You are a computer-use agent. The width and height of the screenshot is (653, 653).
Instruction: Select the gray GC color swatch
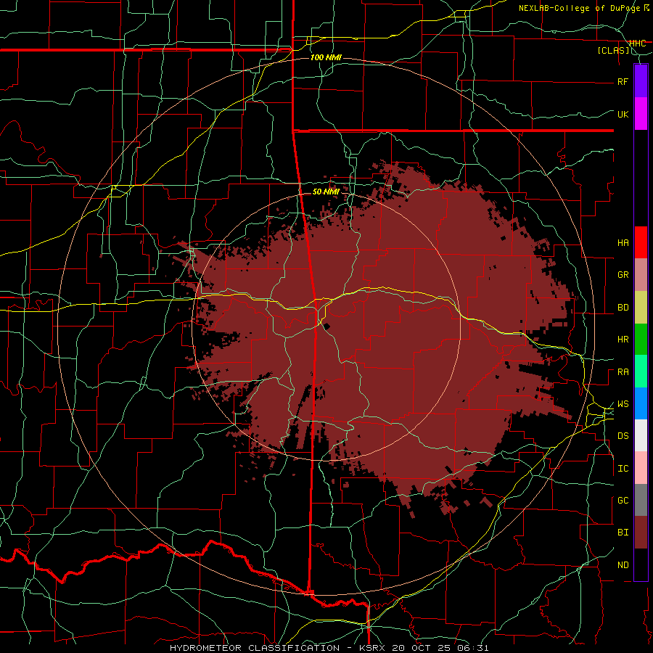pyautogui.click(x=641, y=500)
